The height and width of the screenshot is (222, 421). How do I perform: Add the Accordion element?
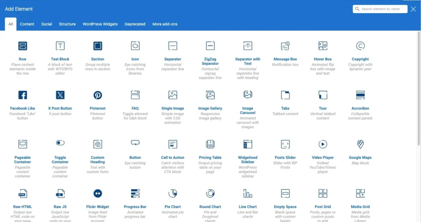click(360, 95)
